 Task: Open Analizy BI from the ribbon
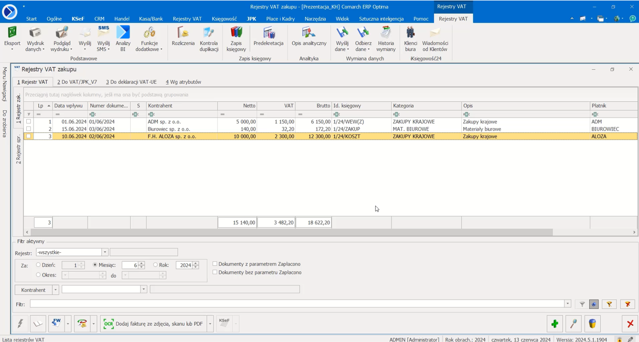pyautogui.click(x=123, y=38)
